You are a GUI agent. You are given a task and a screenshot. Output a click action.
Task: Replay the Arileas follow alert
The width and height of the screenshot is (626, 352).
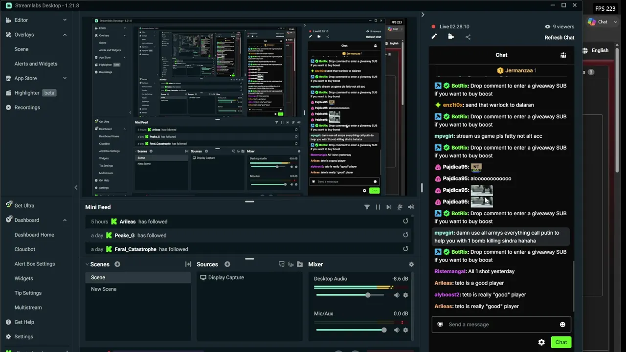click(x=405, y=221)
